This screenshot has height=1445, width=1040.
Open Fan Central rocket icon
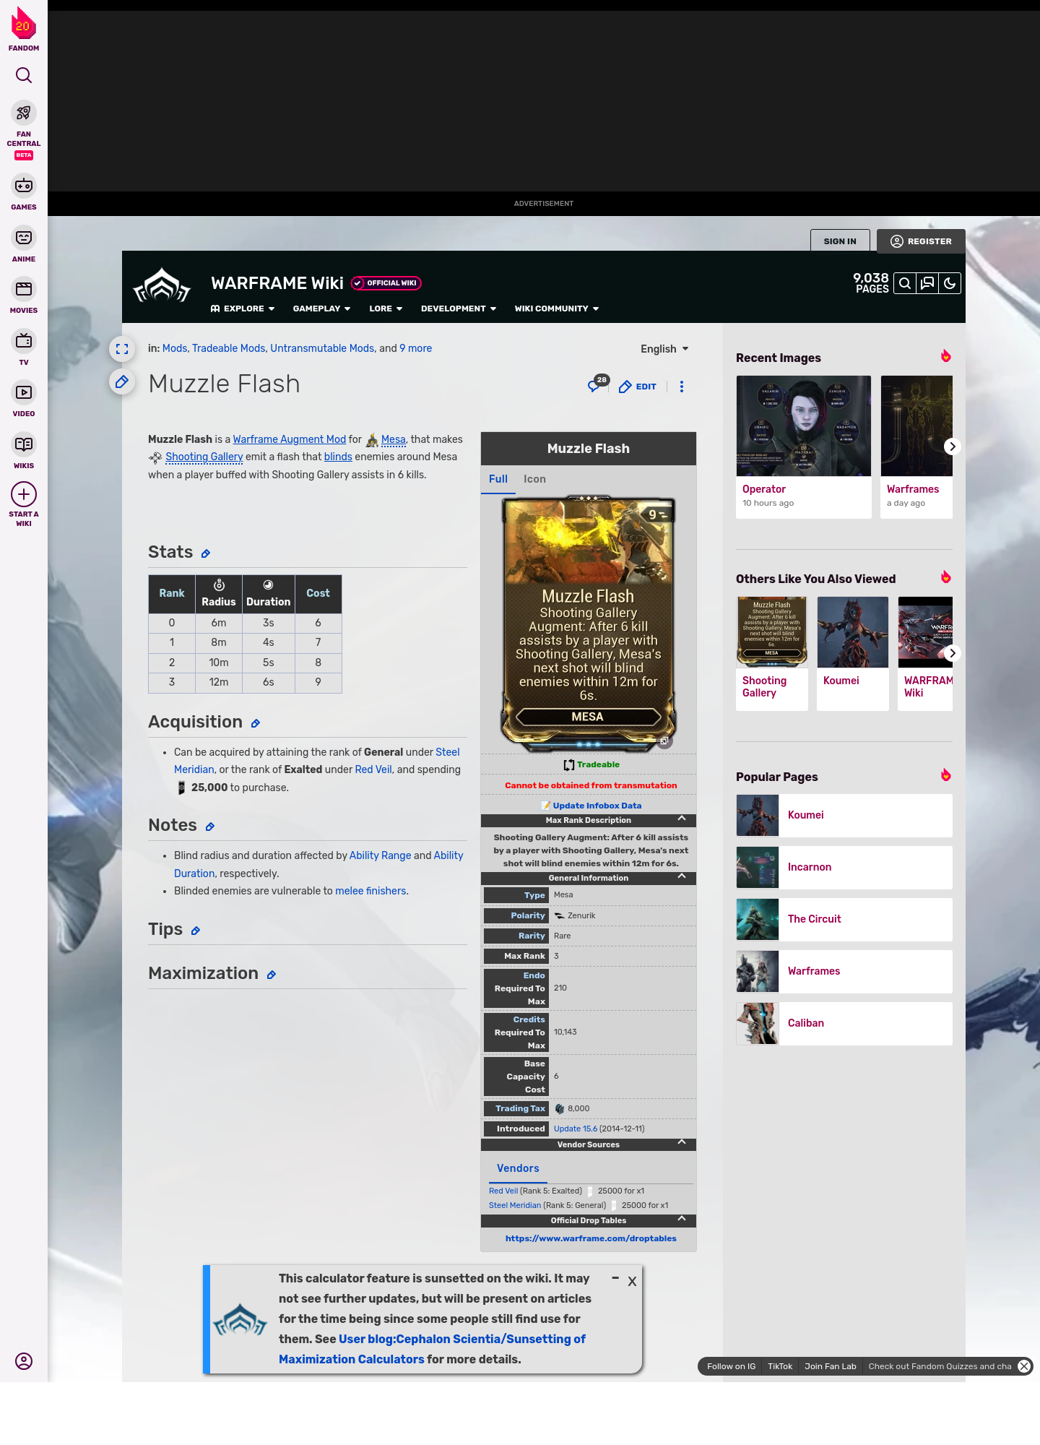24,113
